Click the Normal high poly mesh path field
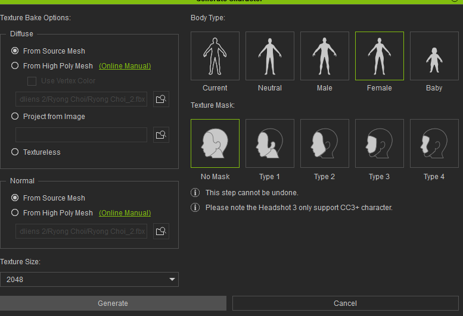Image resolution: width=463 pixels, height=316 pixels. 81,231
